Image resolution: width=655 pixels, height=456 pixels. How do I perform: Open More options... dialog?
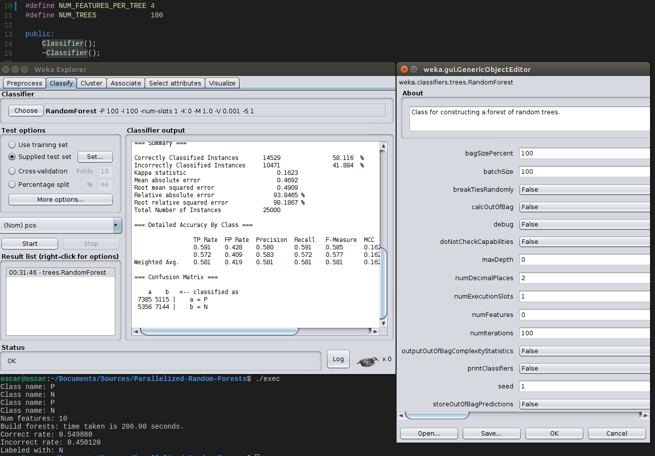61,200
